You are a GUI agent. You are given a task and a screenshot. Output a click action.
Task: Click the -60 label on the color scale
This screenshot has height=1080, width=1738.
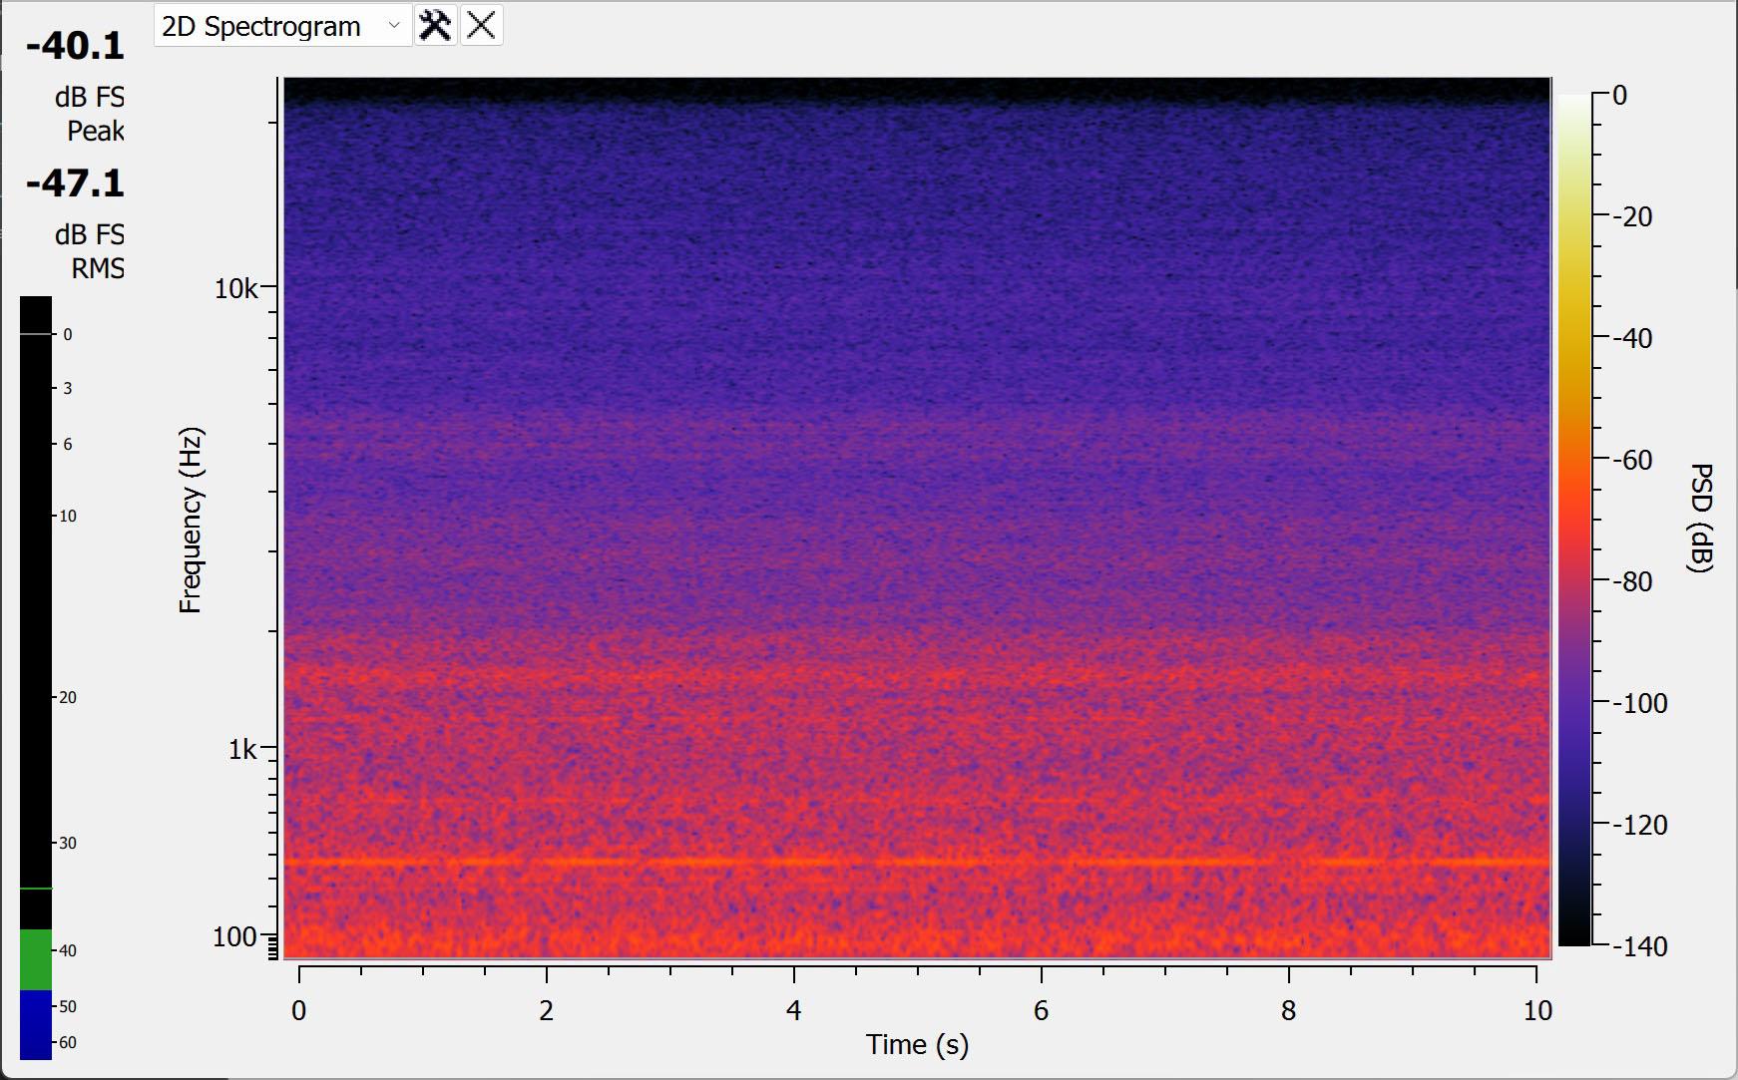pyautogui.click(x=1631, y=460)
